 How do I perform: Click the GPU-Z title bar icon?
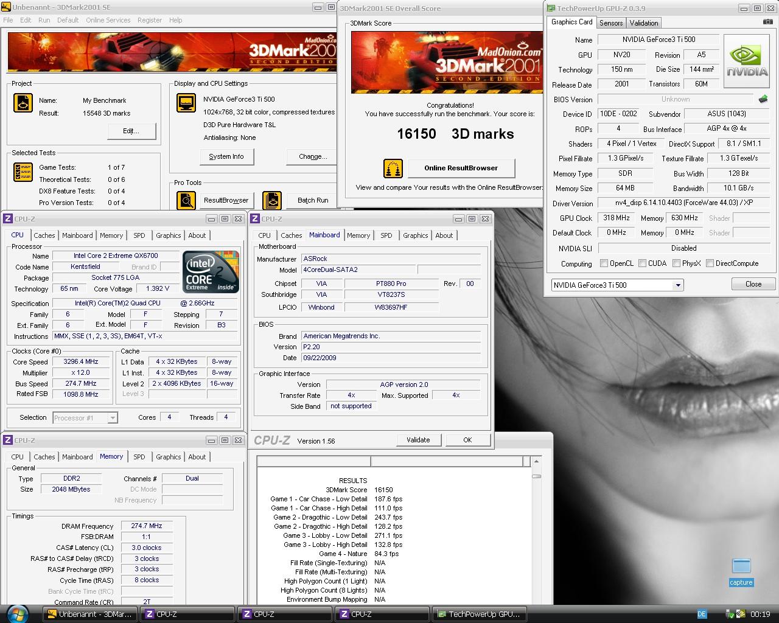(x=551, y=9)
